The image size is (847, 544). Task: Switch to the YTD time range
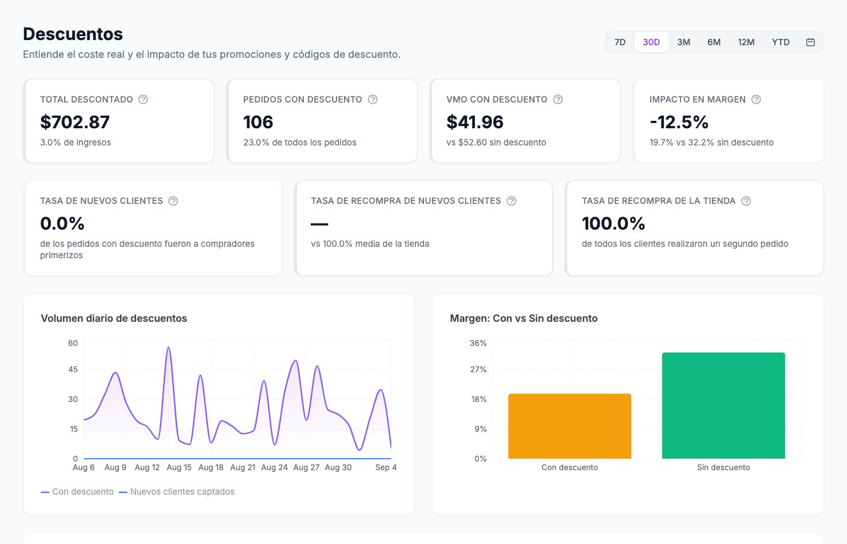pos(781,42)
